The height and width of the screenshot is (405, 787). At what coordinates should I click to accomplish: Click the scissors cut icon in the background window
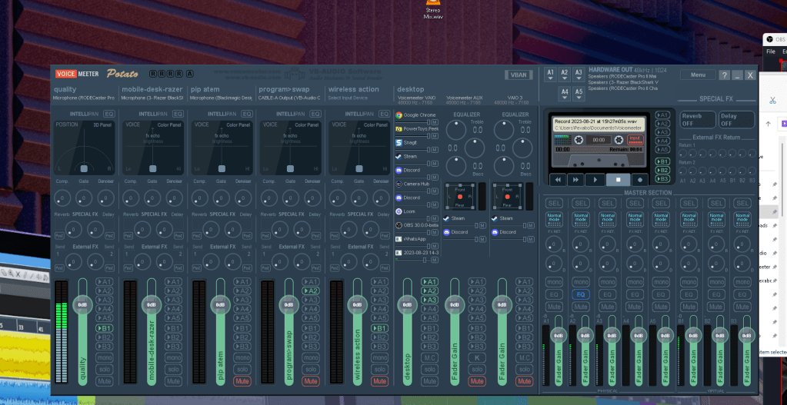(772, 100)
